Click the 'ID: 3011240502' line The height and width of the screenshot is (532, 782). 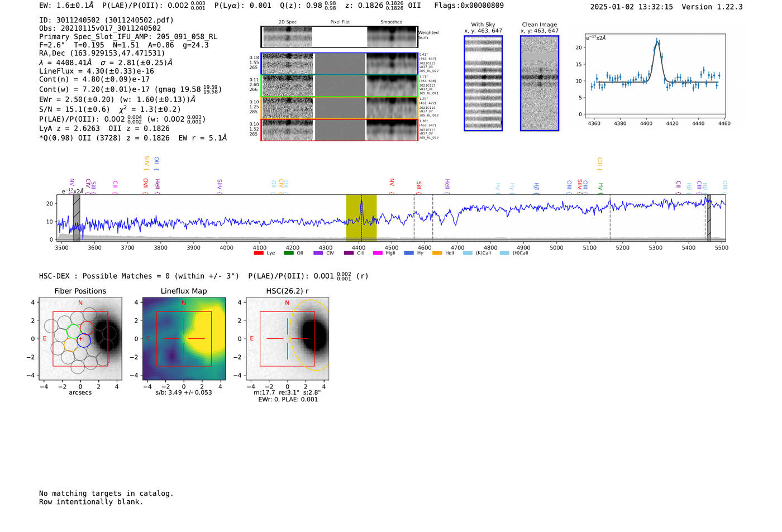coord(106,20)
